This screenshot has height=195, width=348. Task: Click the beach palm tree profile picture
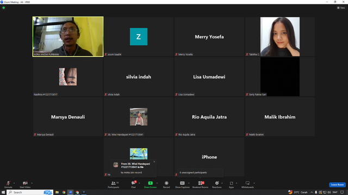pos(139,154)
